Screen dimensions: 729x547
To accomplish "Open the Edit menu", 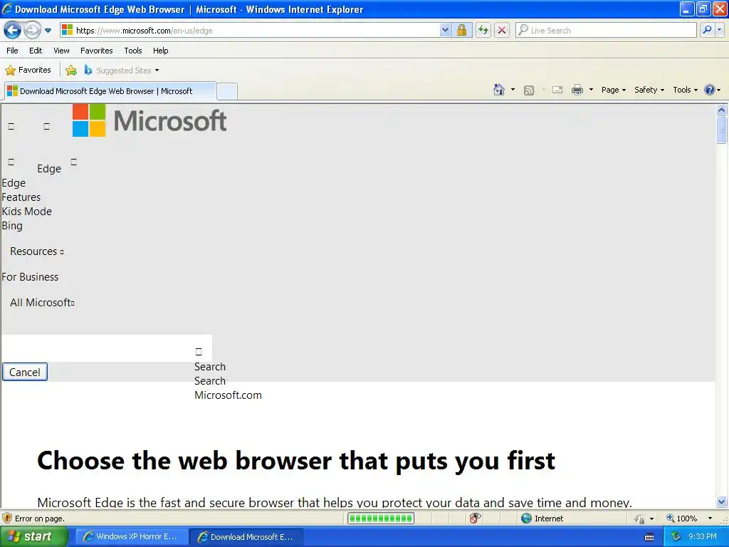I will point(36,51).
